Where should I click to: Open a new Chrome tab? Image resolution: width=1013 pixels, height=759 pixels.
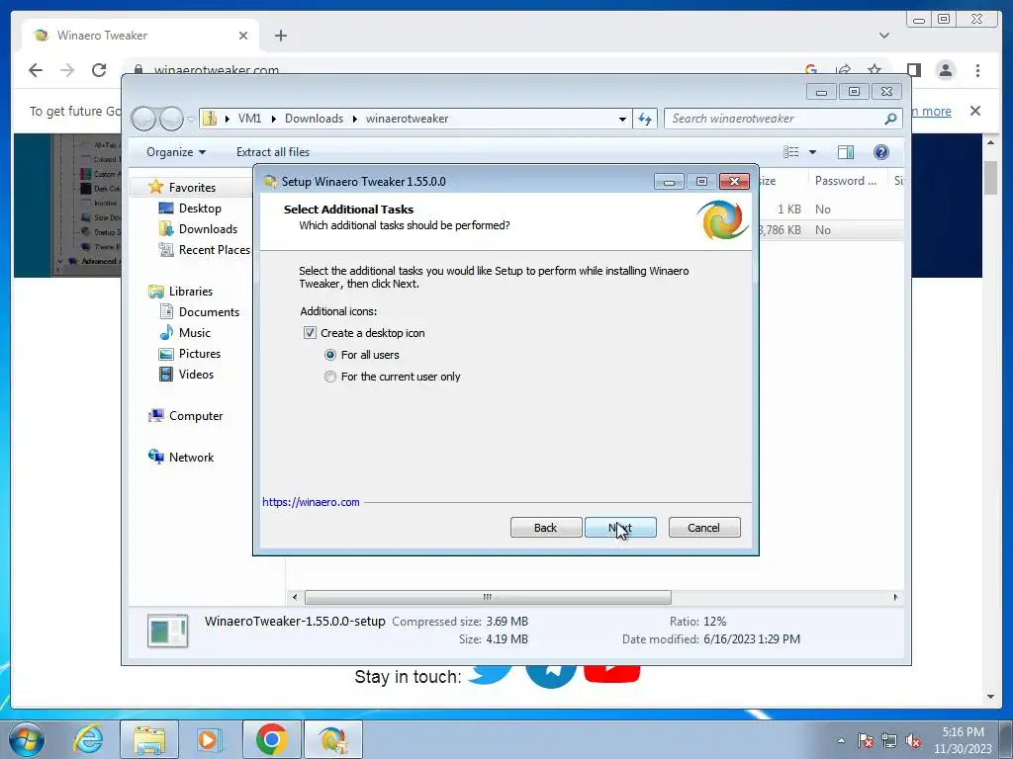tap(280, 36)
